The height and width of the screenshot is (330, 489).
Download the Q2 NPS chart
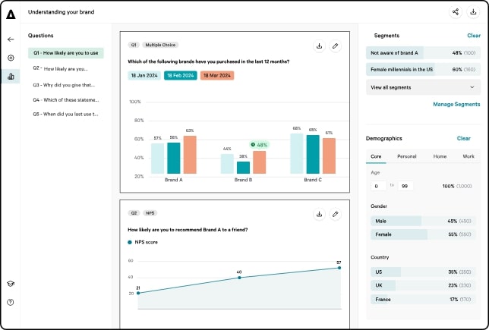[319, 214]
